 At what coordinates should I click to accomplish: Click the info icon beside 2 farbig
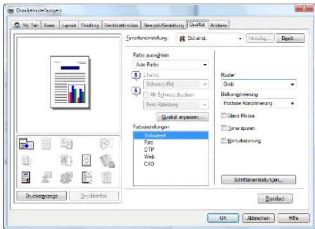pyautogui.click(x=136, y=76)
